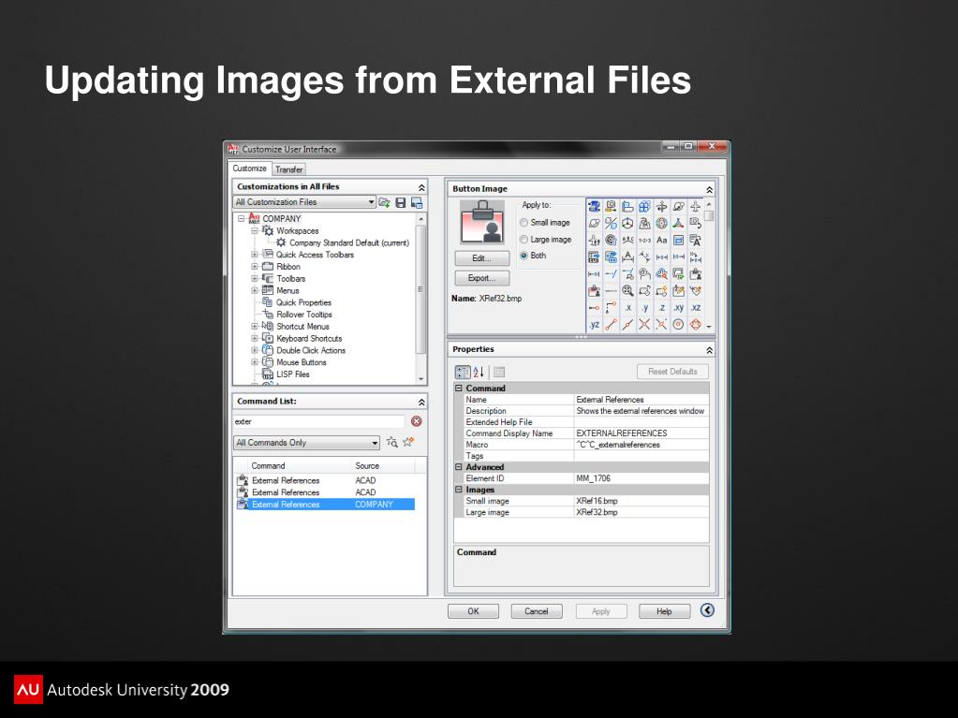Click the Edit... button
This screenshot has width=958, height=718.
pyautogui.click(x=482, y=258)
